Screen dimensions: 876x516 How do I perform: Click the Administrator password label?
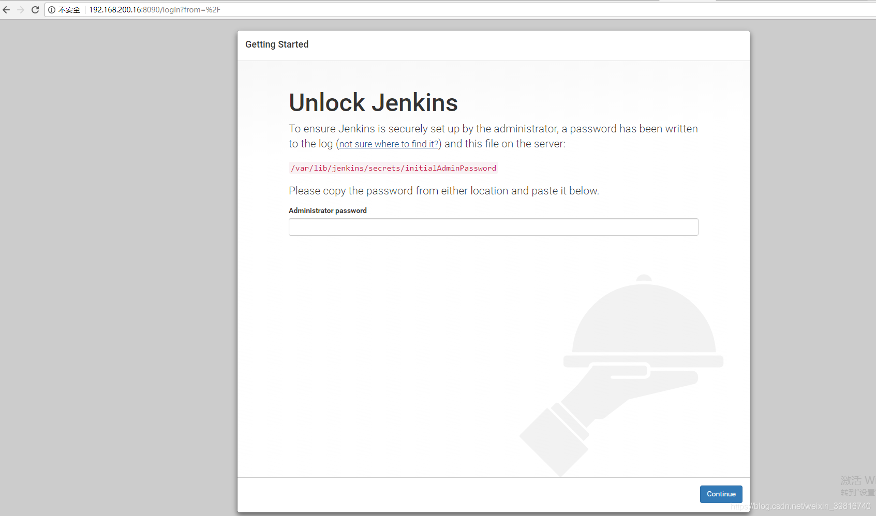click(328, 210)
